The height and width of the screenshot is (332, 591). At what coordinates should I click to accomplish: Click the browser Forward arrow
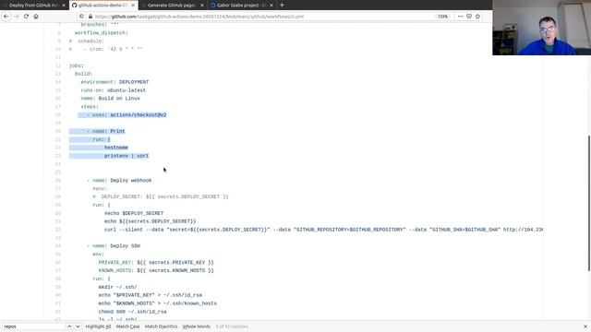17,17
